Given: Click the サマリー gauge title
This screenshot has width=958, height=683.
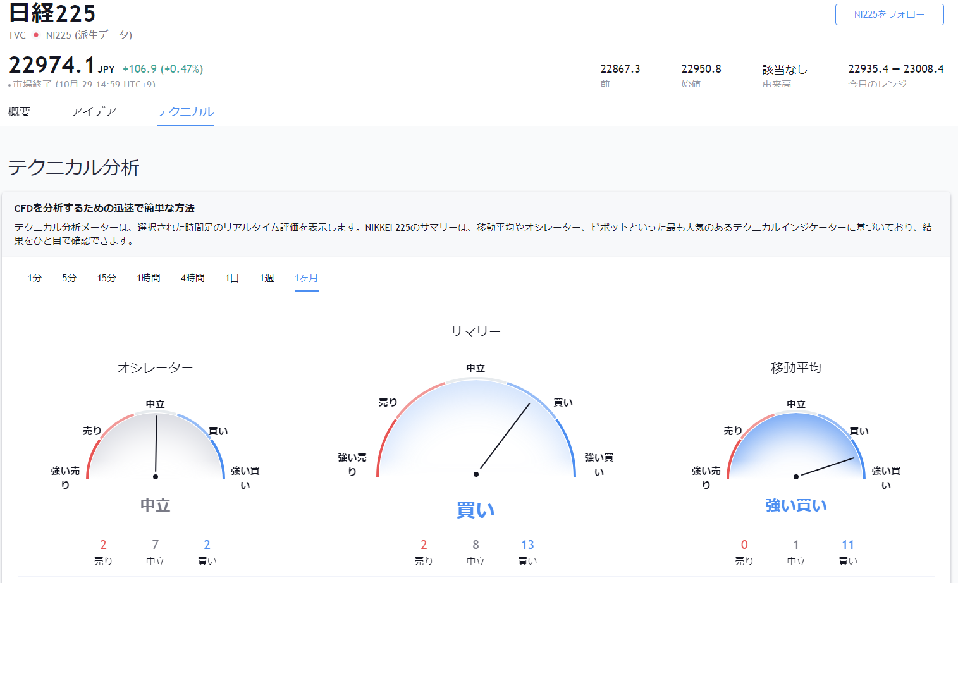Looking at the screenshot, I should click(x=476, y=331).
